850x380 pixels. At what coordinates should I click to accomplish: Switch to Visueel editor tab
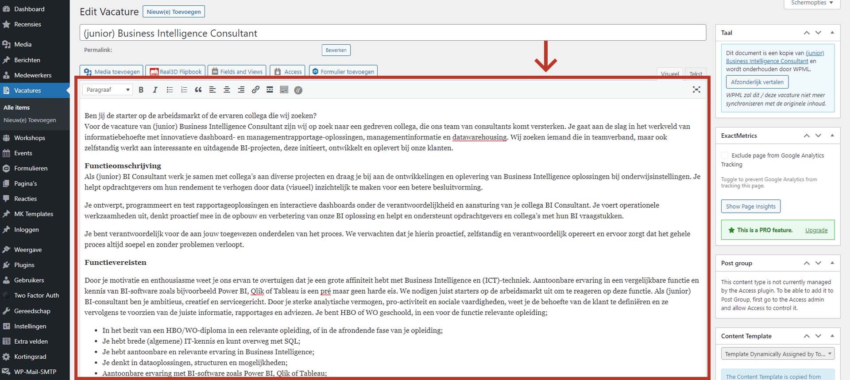[x=670, y=73]
